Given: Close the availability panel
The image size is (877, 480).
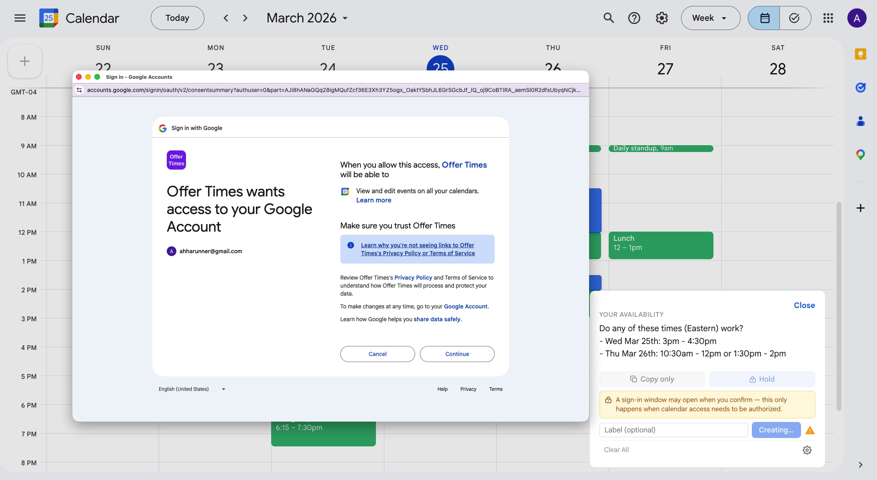Looking at the screenshot, I should (x=804, y=305).
